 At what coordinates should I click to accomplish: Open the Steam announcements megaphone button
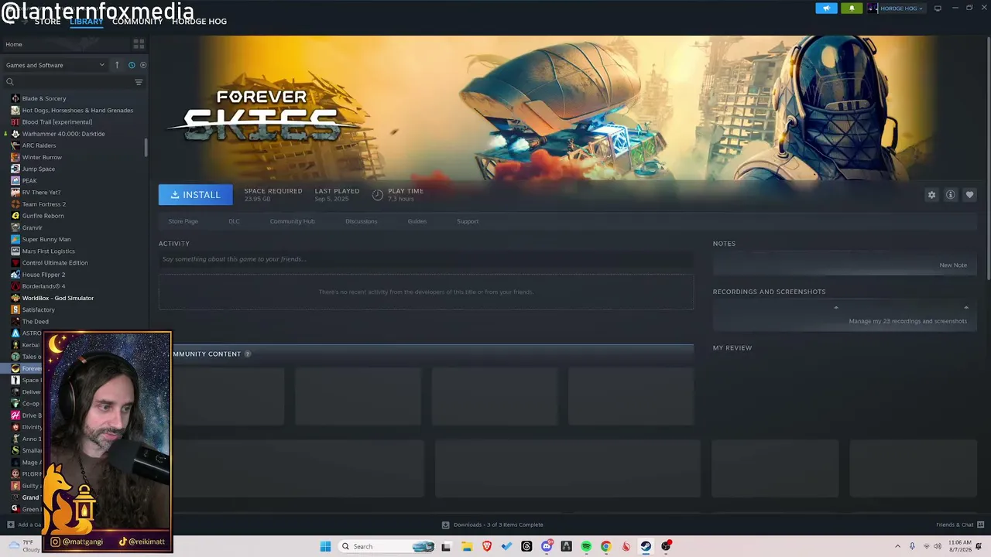point(827,9)
